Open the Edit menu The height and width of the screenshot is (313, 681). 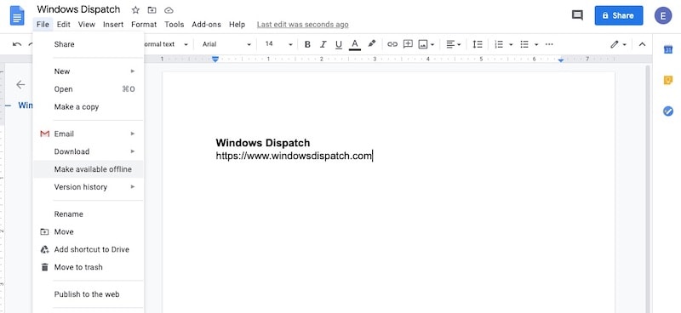point(63,25)
